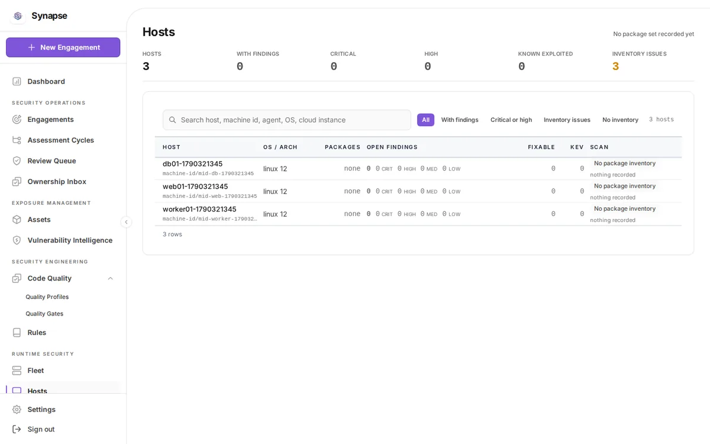710x444 pixels.
Task: Click the SCAN column header
Action: point(599,147)
